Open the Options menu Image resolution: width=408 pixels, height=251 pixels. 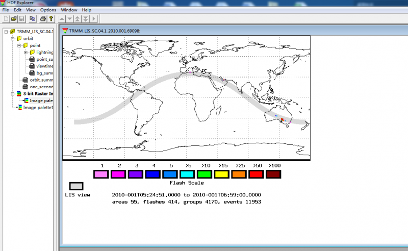coord(48,10)
